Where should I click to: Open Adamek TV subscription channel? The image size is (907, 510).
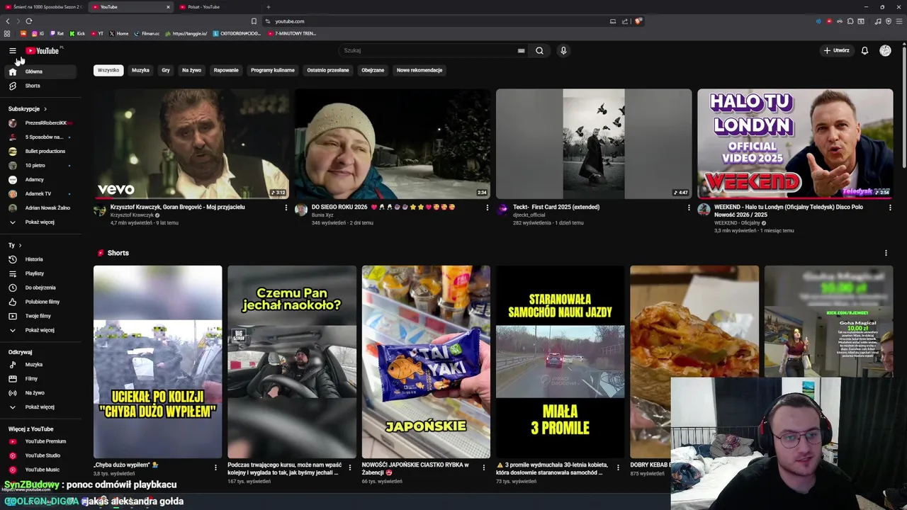click(39, 193)
